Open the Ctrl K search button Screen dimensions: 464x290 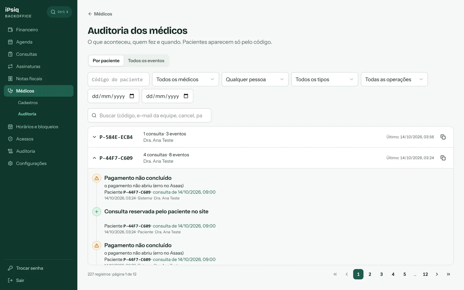[x=59, y=12]
